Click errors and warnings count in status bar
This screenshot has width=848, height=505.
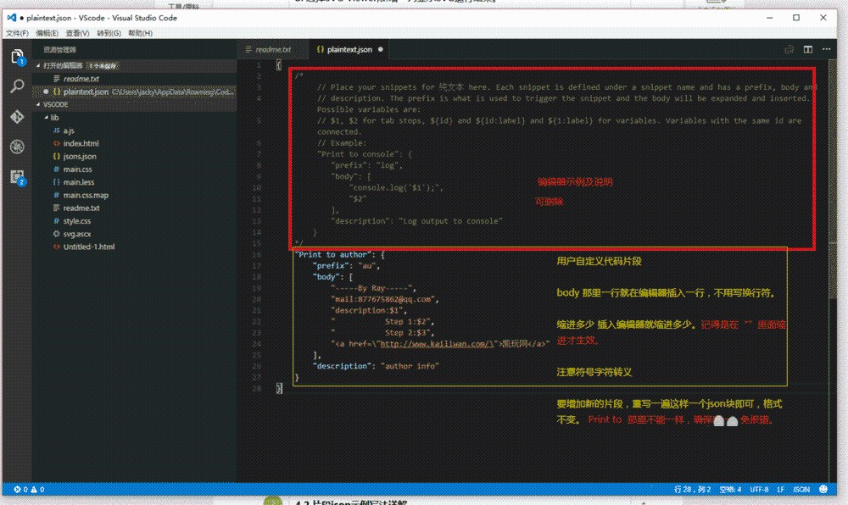[20, 490]
